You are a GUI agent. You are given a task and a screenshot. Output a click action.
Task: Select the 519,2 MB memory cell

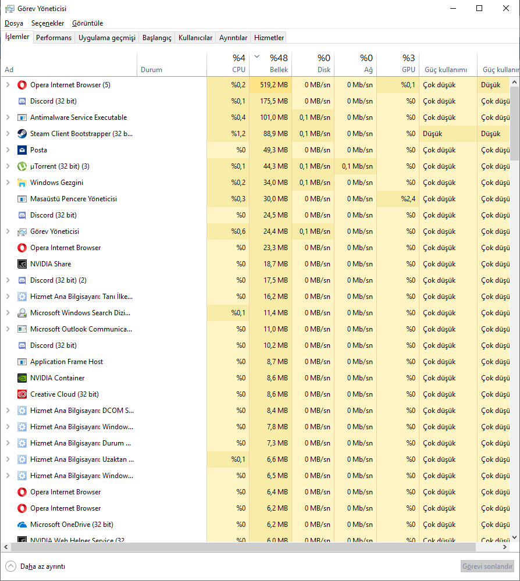coord(270,85)
